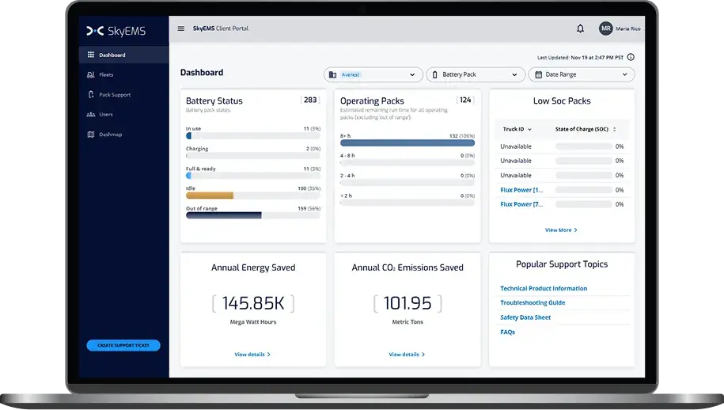Click the Dashmap map icon in sidebar
The width and height of the screenshot is (724, 410).
click(x=91, y=135)
